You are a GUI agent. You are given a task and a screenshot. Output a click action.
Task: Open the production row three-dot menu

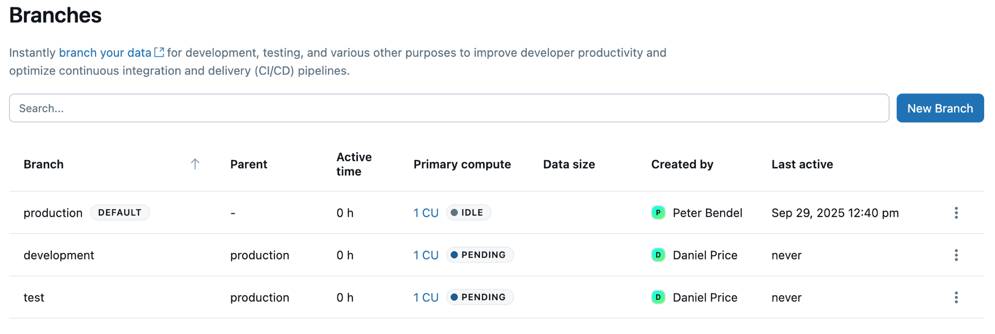(956, 213)
